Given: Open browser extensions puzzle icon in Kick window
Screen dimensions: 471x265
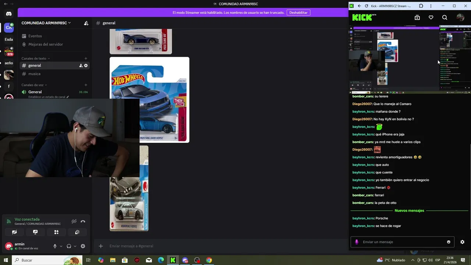Looking at the screenshot, I should tap(421, 6).
